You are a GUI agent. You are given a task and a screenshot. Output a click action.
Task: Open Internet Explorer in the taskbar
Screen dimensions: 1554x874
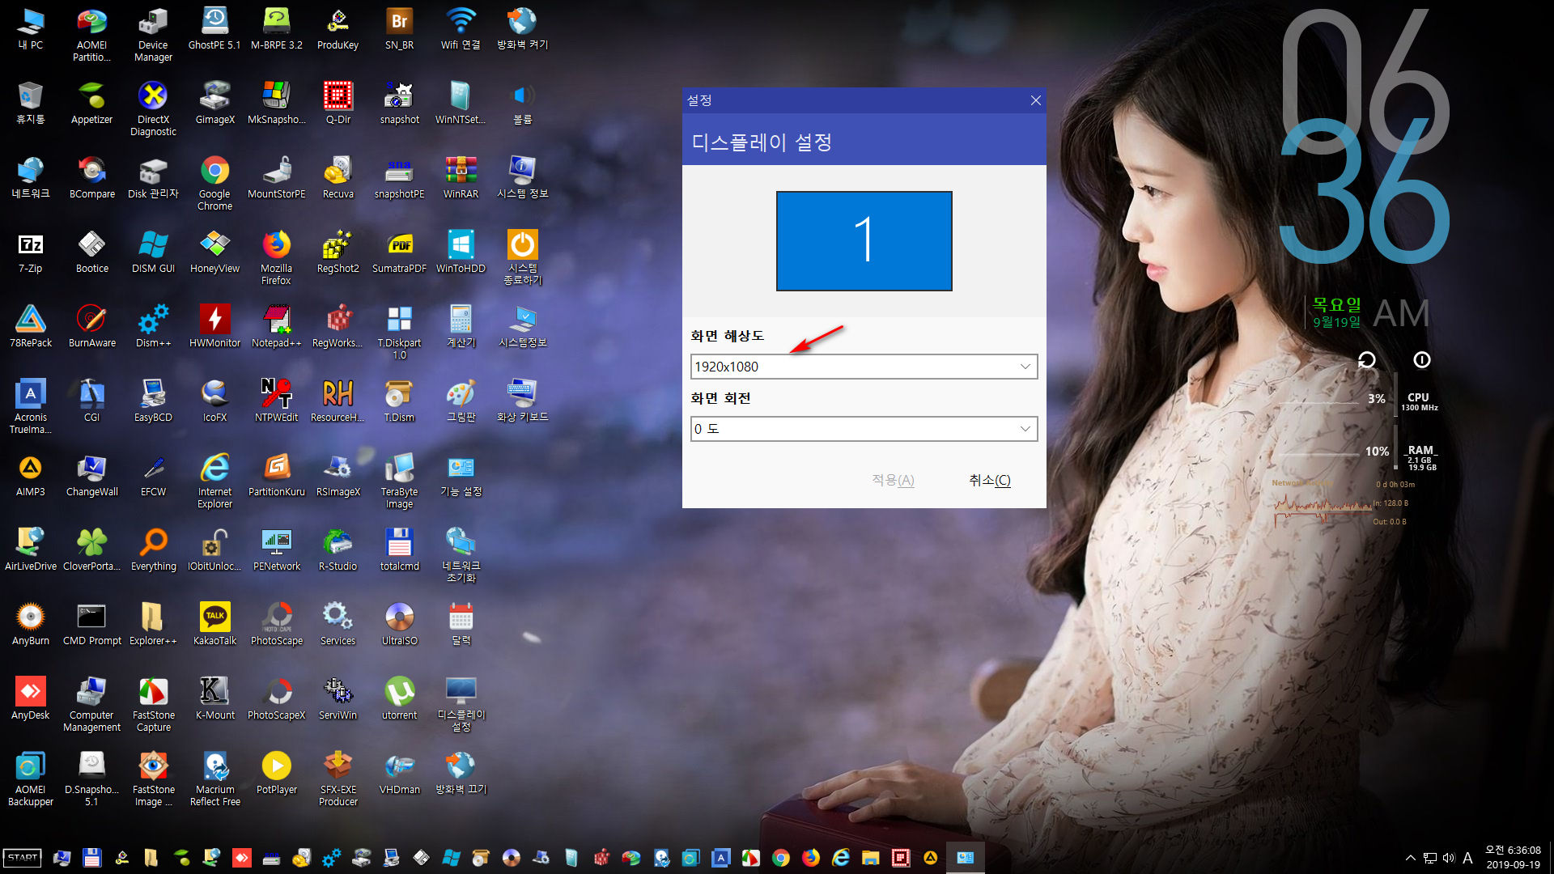840,858
